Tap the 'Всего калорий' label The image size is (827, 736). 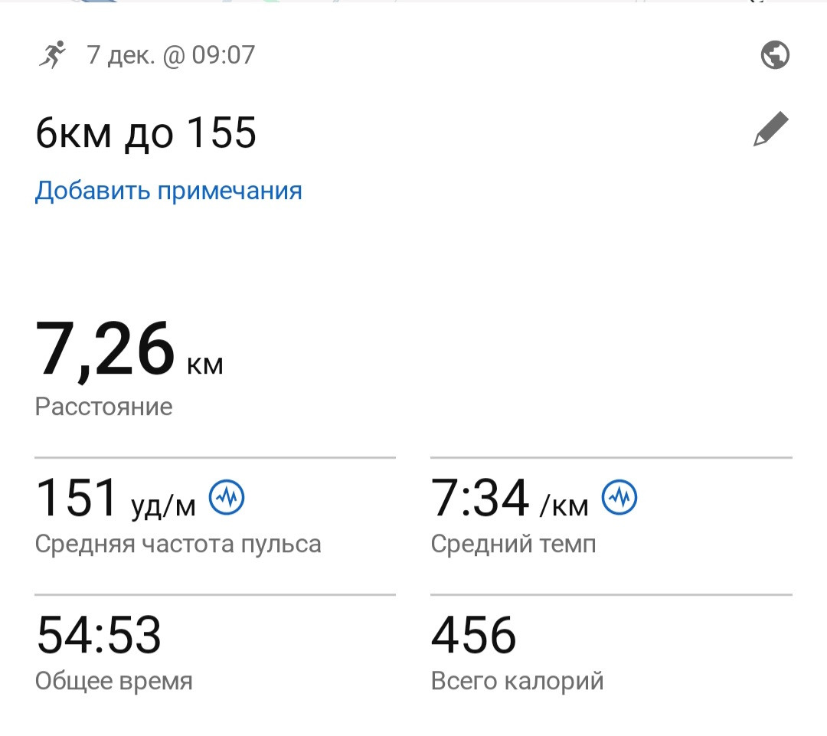click(518, 681)
